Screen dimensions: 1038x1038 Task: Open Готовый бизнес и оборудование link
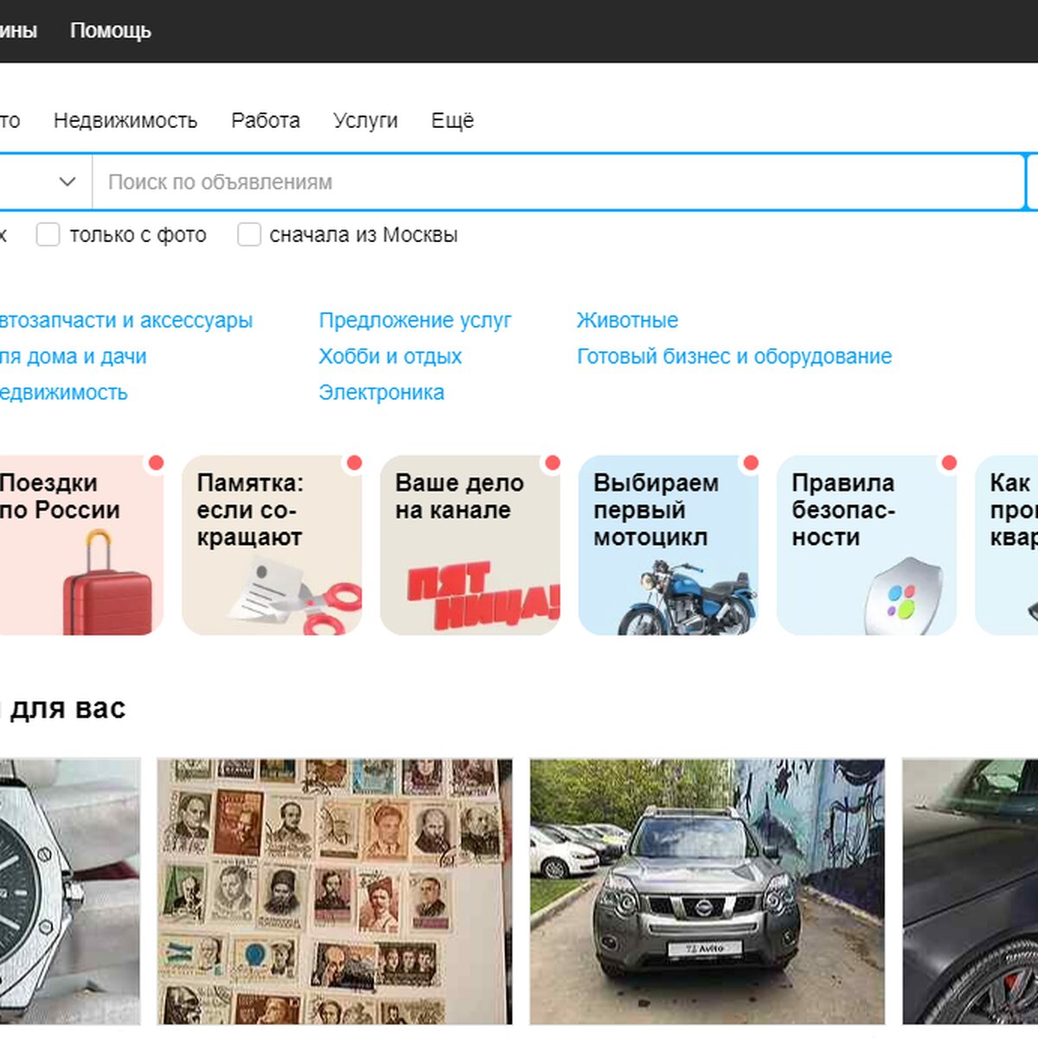coord(734,356)
